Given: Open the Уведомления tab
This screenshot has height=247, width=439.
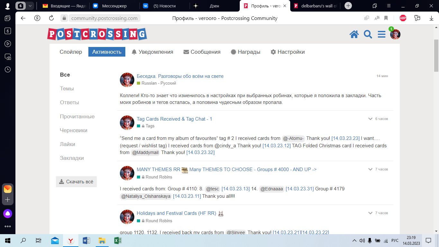Looking at the screenshot, I should click(152, 52).
